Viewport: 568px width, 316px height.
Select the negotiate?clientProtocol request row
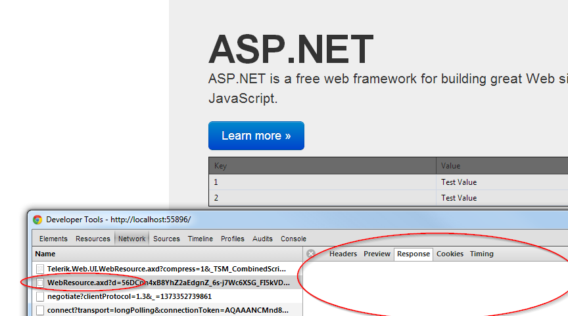pos(168,296)
